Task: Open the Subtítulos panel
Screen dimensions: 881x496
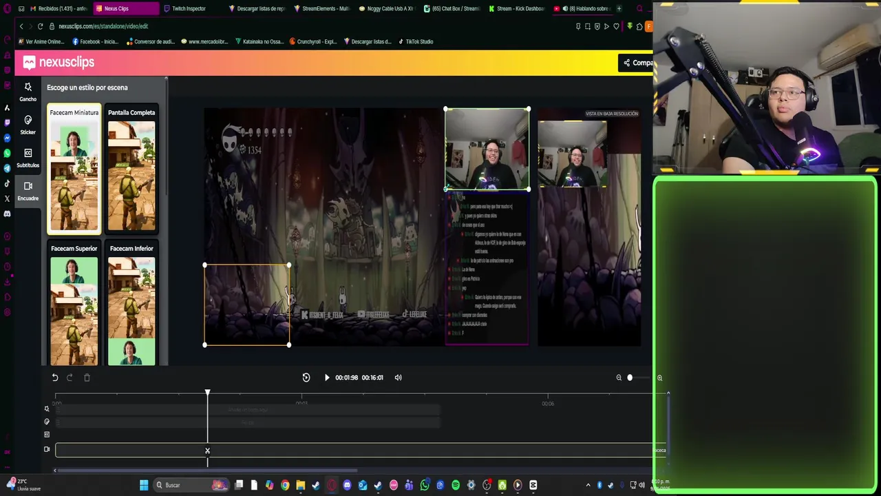Action: [x=28, y=158]
